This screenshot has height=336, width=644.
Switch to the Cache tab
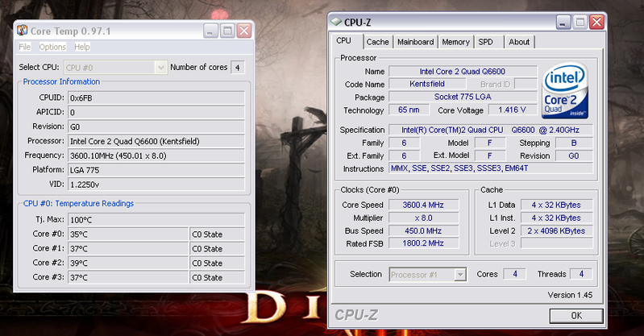tap(377, 42)
